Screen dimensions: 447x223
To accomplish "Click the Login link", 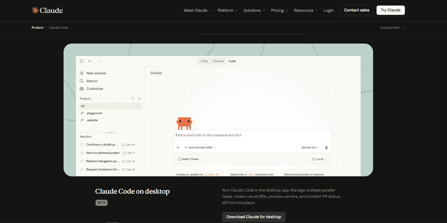I will point(329,10).
